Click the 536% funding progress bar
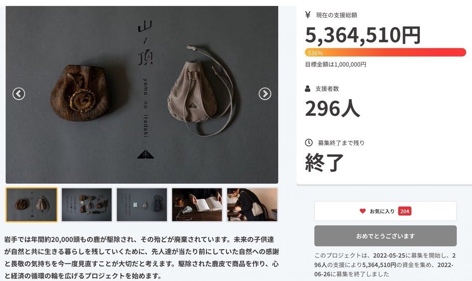This screenshot has height=281, width=472. click(x=385, y=52)
